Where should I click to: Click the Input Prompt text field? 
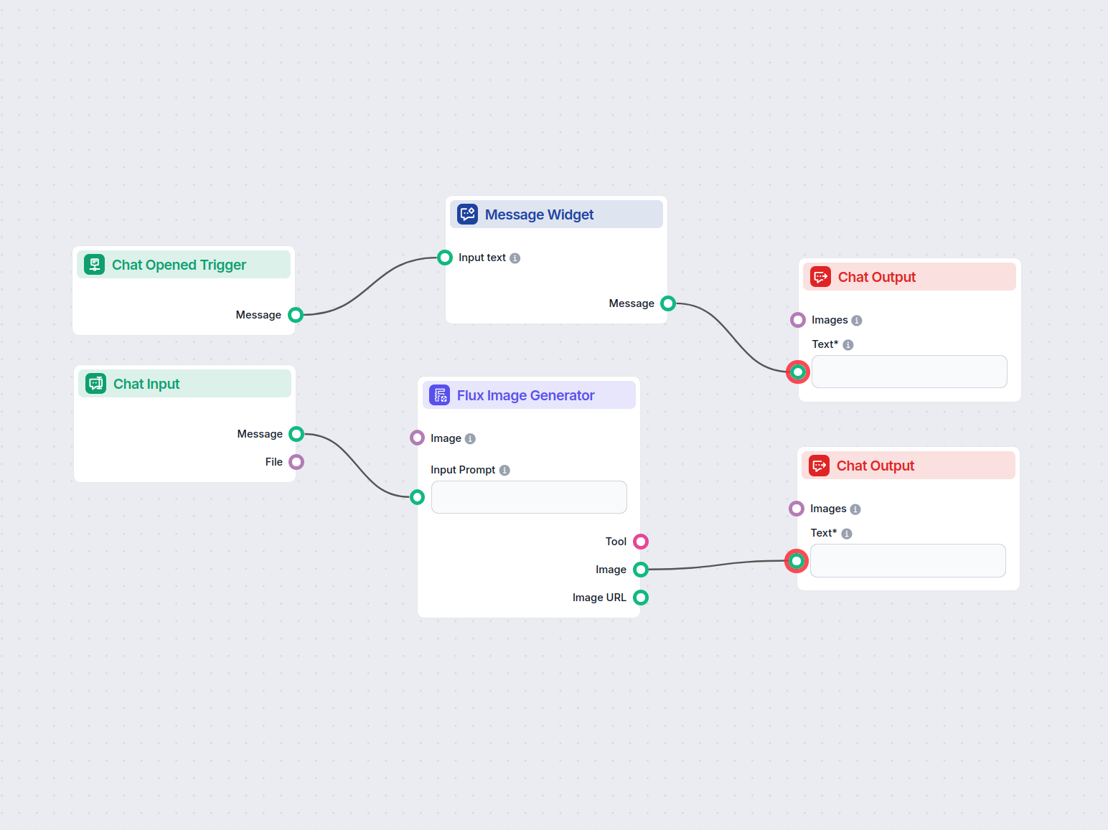529,497
